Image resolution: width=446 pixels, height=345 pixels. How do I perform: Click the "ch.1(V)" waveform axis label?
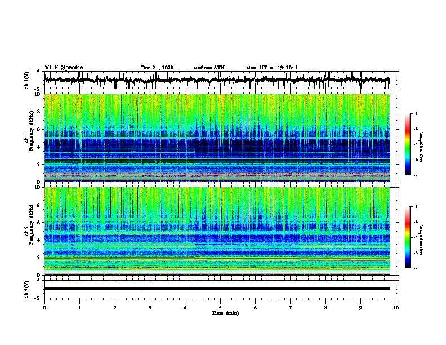26,80
